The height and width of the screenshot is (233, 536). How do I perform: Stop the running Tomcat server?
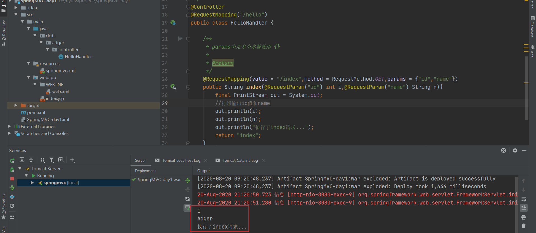pos(12,179)
